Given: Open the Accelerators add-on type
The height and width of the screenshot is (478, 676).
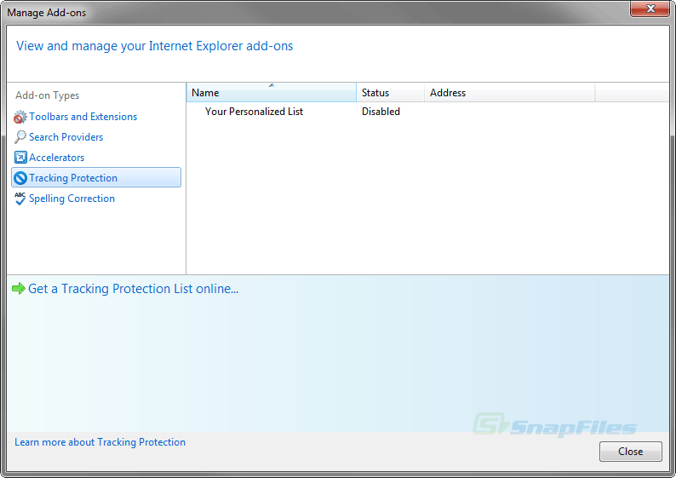Looking at the screenshot, I should [56, 158].
